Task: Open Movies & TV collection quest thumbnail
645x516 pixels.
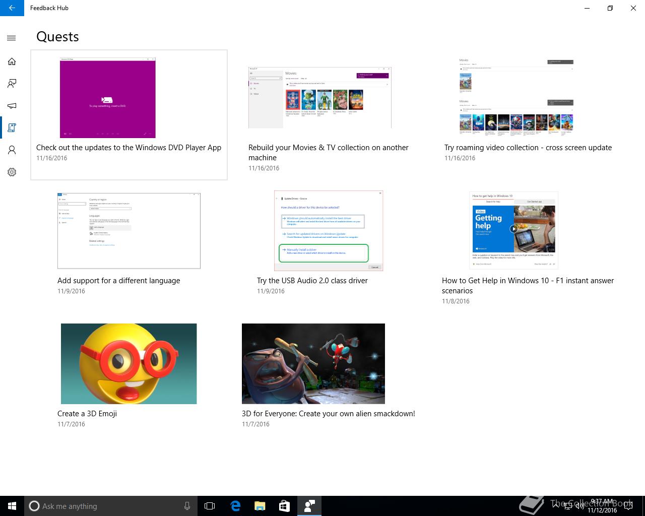Action: [320, 98]
